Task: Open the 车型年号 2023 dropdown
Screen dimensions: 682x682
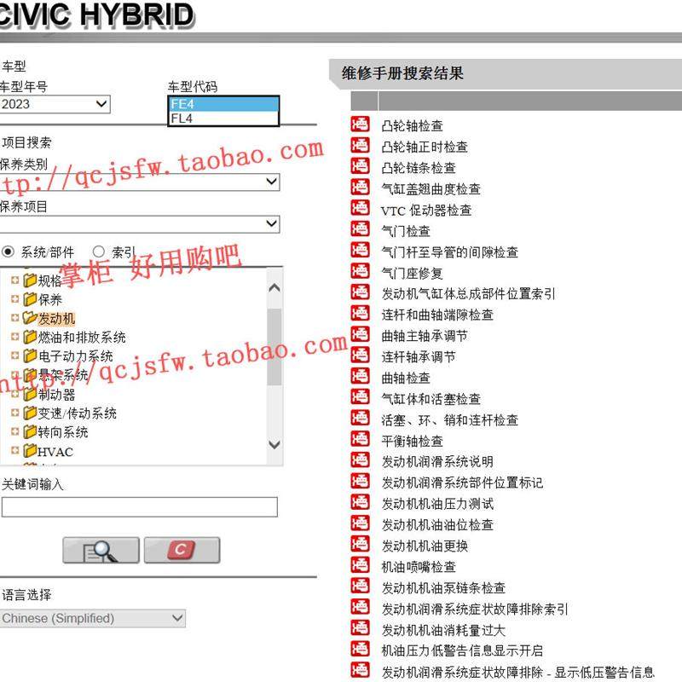Action: click(102, 104)
